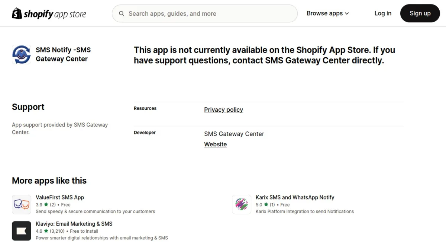This screenshot has width=446, height=242.
Task: Select the Resources label
Action: (145, 108)
